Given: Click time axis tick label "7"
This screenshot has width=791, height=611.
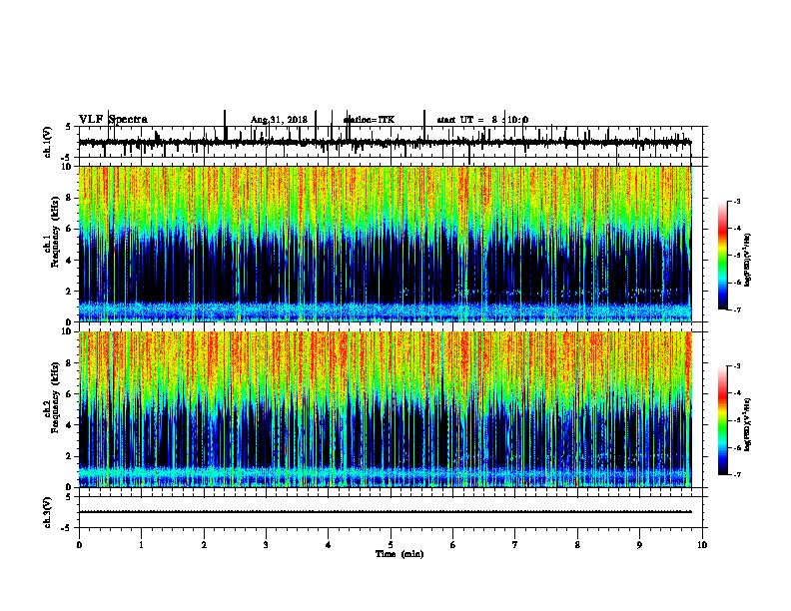Looking at the screenshot, I should pyautogui.click(x=515, y=545).
